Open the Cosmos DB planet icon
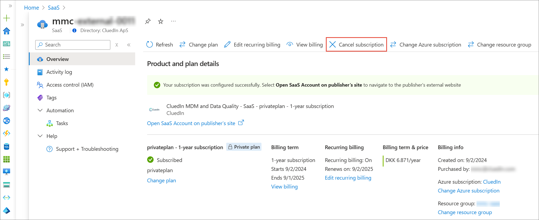 6,108
